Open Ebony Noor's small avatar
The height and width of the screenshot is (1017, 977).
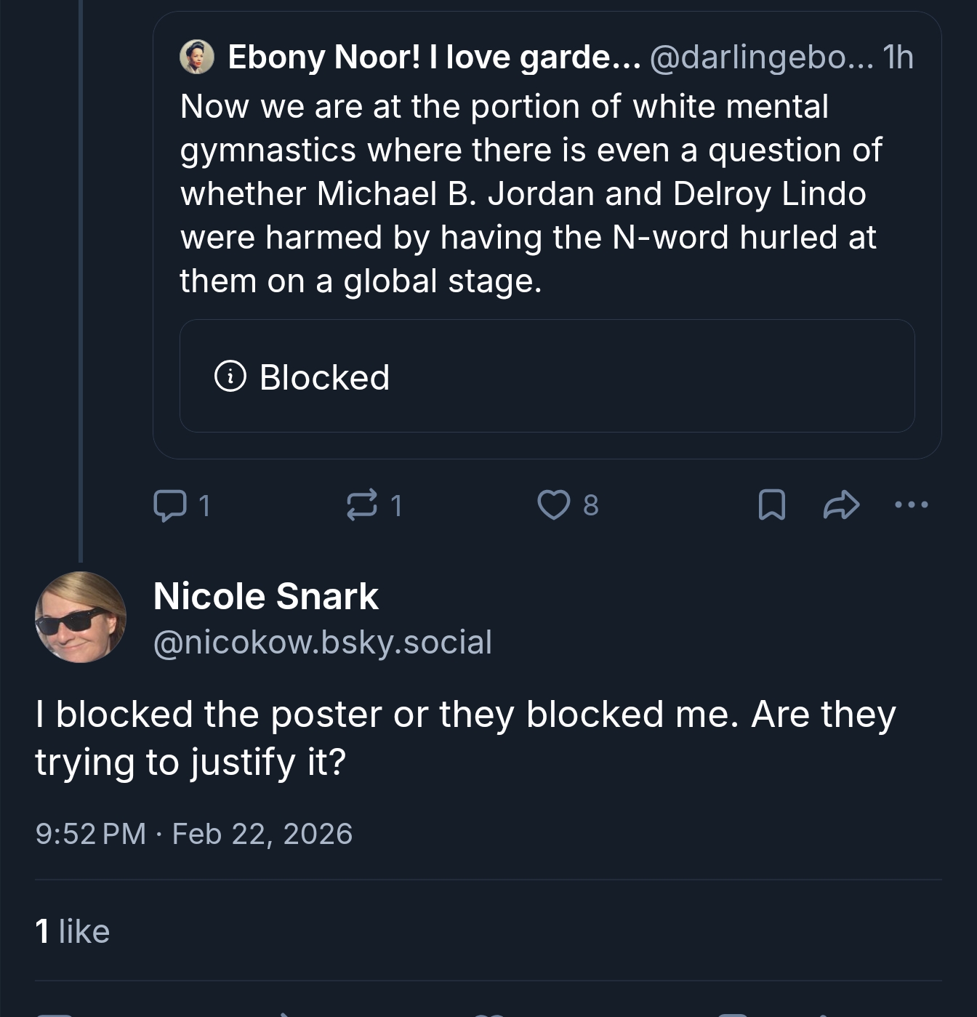tap(197, 57)
